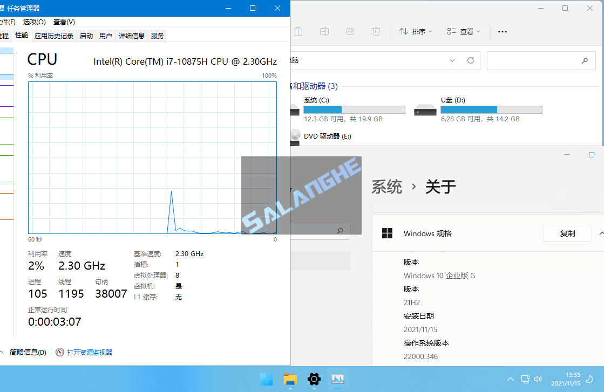Click the Windows logo icon beside Windows 规格
The width and height of the screenshot is (604, 392).
pyautogui.click(x=387, y=233)
